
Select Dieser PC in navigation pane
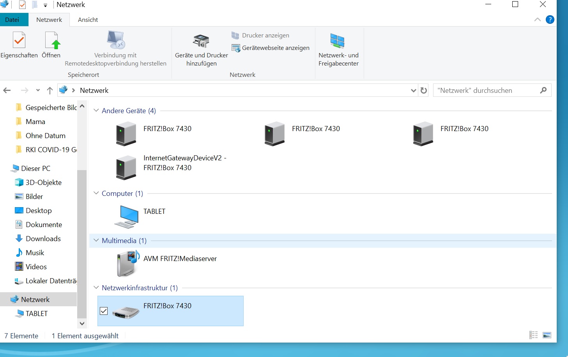click(31, 168)
